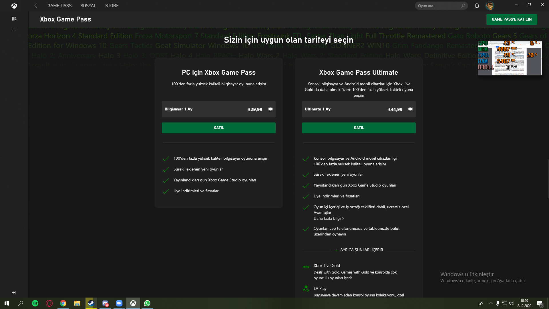Viewport: 549px width, 309px height.
Task: Click the search magnifier icon
Action: click(463, 6)
